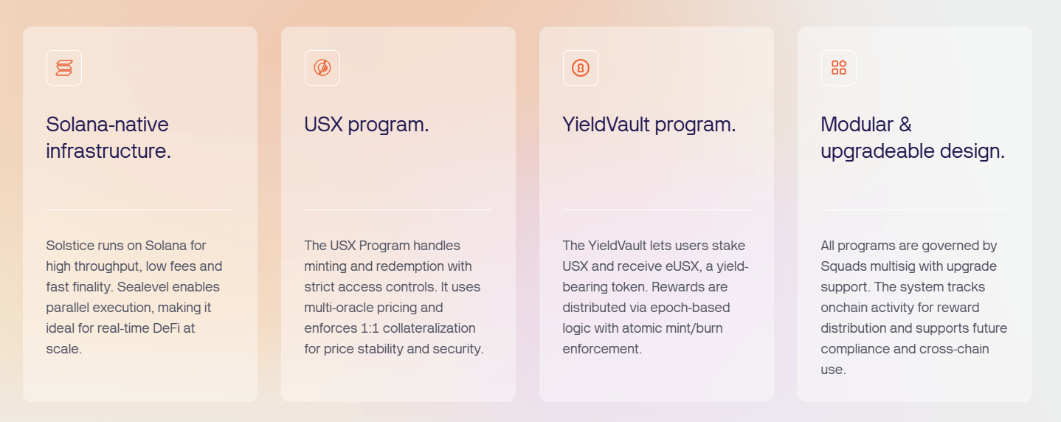Click the divider line under YieldVault program
The width and height of the screenshot is (1061, 422).
tap(657, 210)
